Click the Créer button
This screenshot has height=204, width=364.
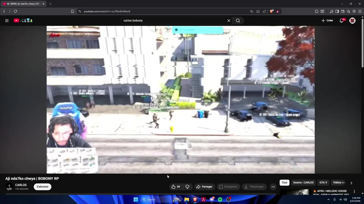327,20
